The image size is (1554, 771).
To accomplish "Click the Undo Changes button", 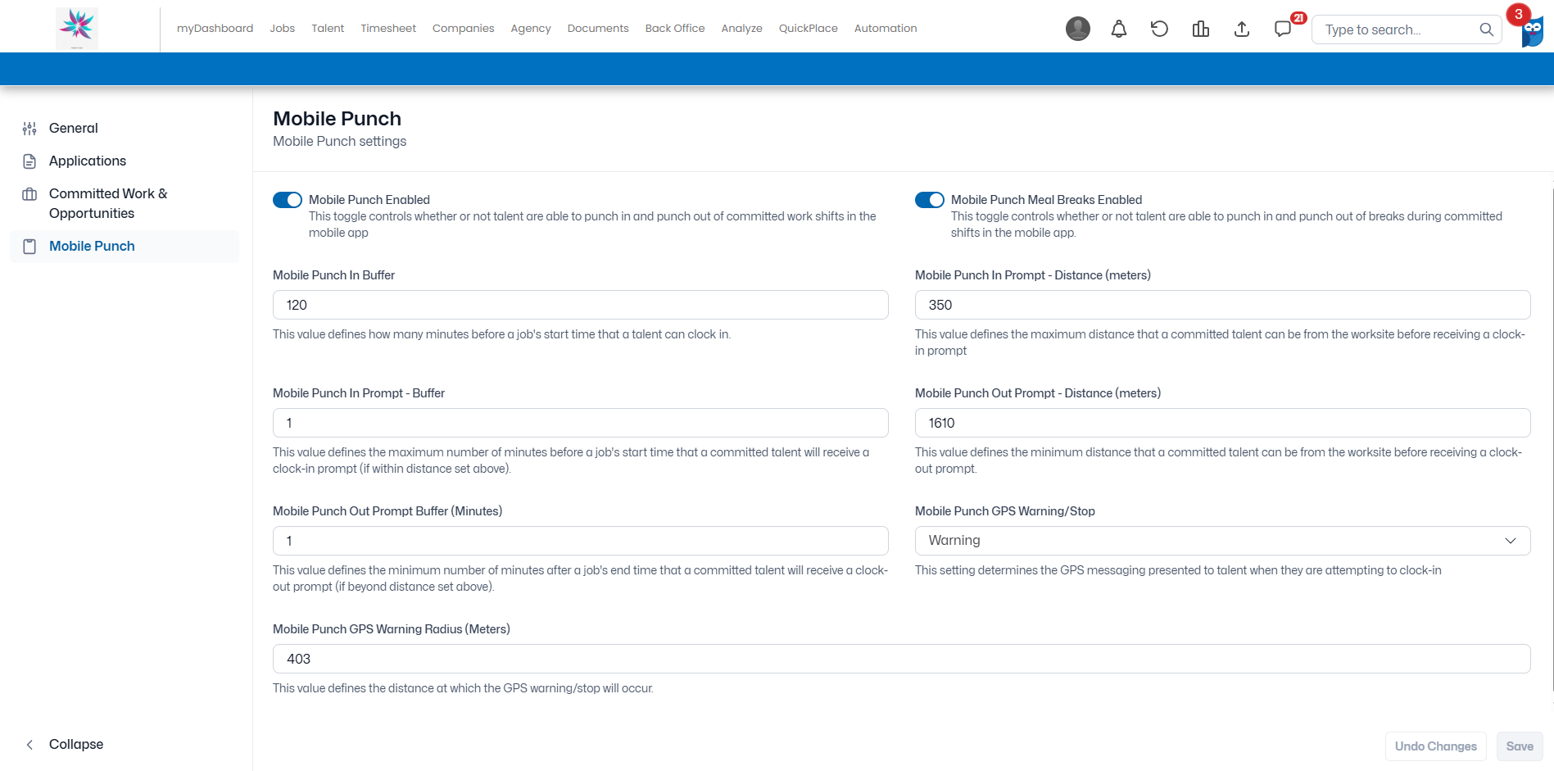I will [x=1435, y=746].
